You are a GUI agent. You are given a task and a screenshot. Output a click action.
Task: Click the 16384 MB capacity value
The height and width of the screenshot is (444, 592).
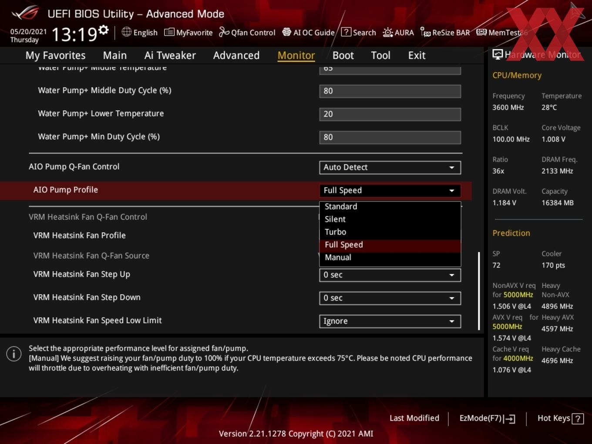558,203
